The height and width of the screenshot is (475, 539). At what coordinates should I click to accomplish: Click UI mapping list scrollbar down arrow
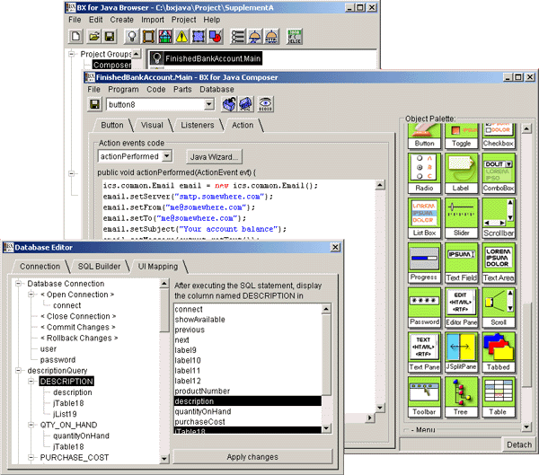(x=326, y=428)
